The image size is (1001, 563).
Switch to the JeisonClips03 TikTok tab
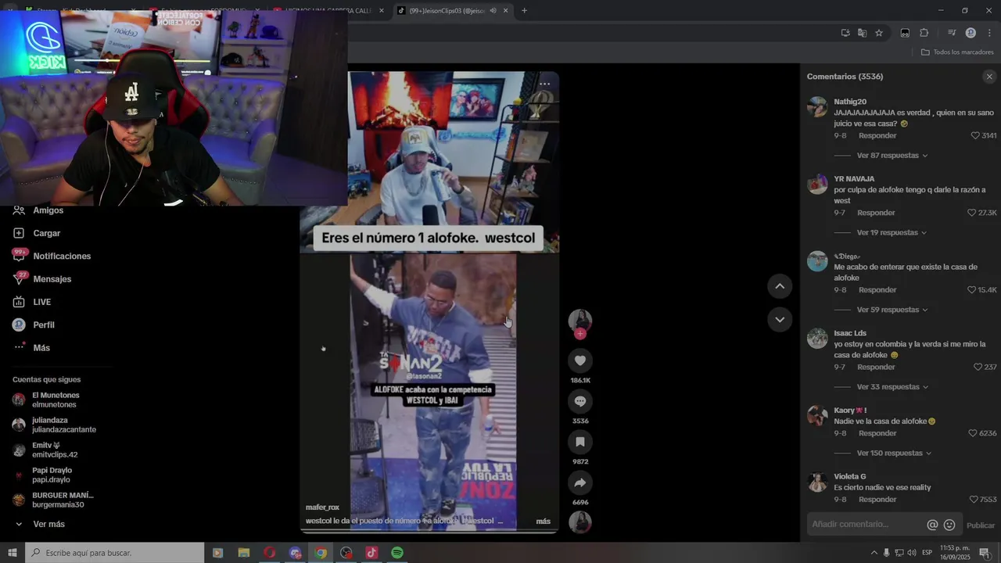[x=445, y=11]
